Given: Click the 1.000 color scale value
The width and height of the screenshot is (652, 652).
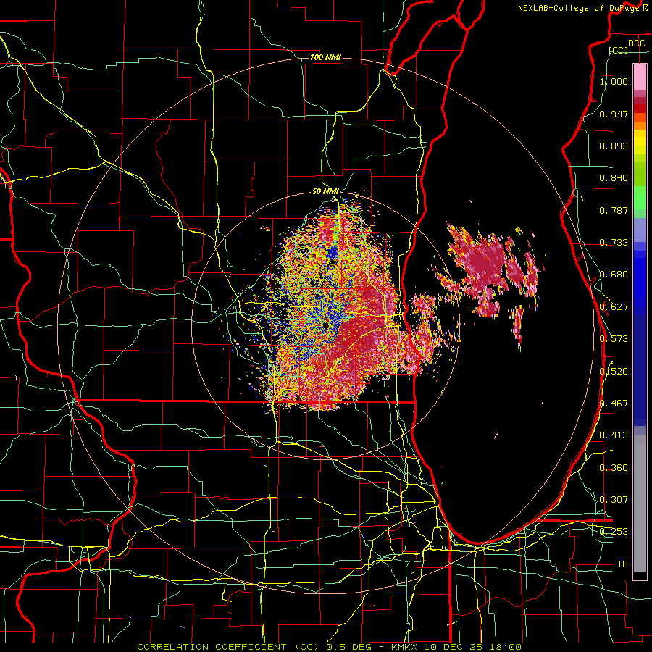Looking at the screenshot, I should click(x=614, y=81).
